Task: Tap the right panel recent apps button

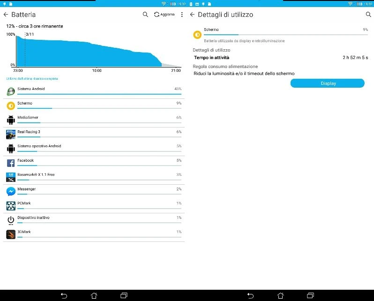Action: pyautogui.click(x=310, y=295)
